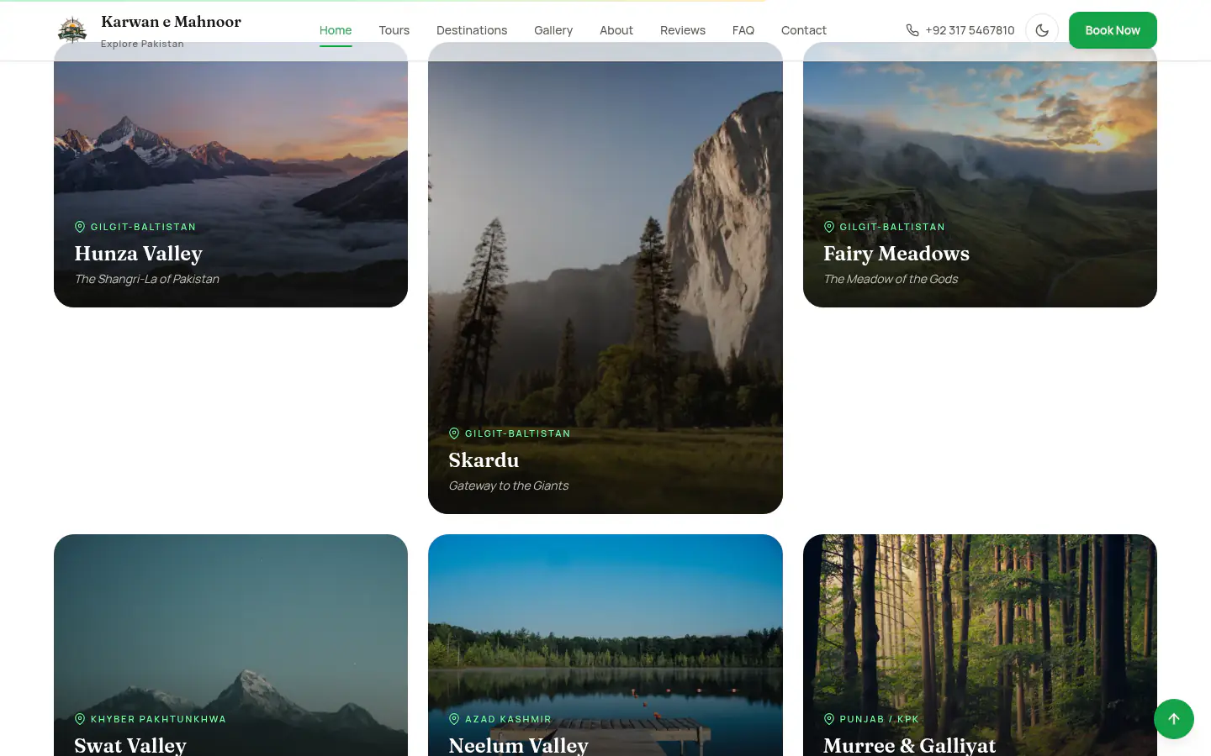
Task: Click the phone icon beside the number
Action: click(912, 30)
